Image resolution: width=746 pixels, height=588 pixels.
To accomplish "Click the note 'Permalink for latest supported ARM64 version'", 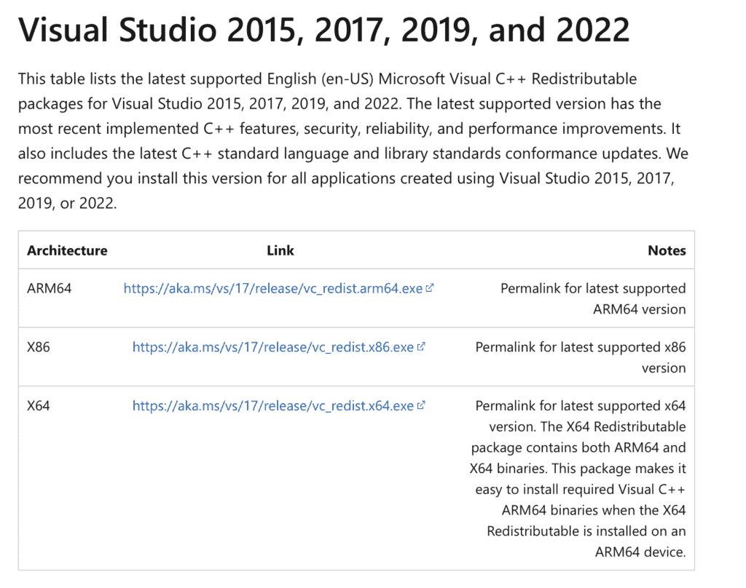I will [593, 298].
